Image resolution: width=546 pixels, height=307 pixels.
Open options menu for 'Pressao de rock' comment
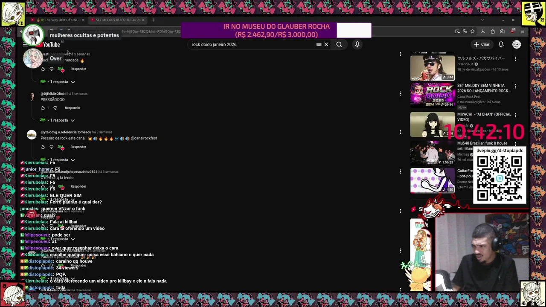point(401,132)
